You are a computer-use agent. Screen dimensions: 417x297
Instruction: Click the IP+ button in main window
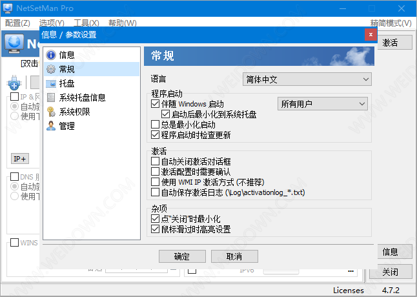click(x=20, y=159)
